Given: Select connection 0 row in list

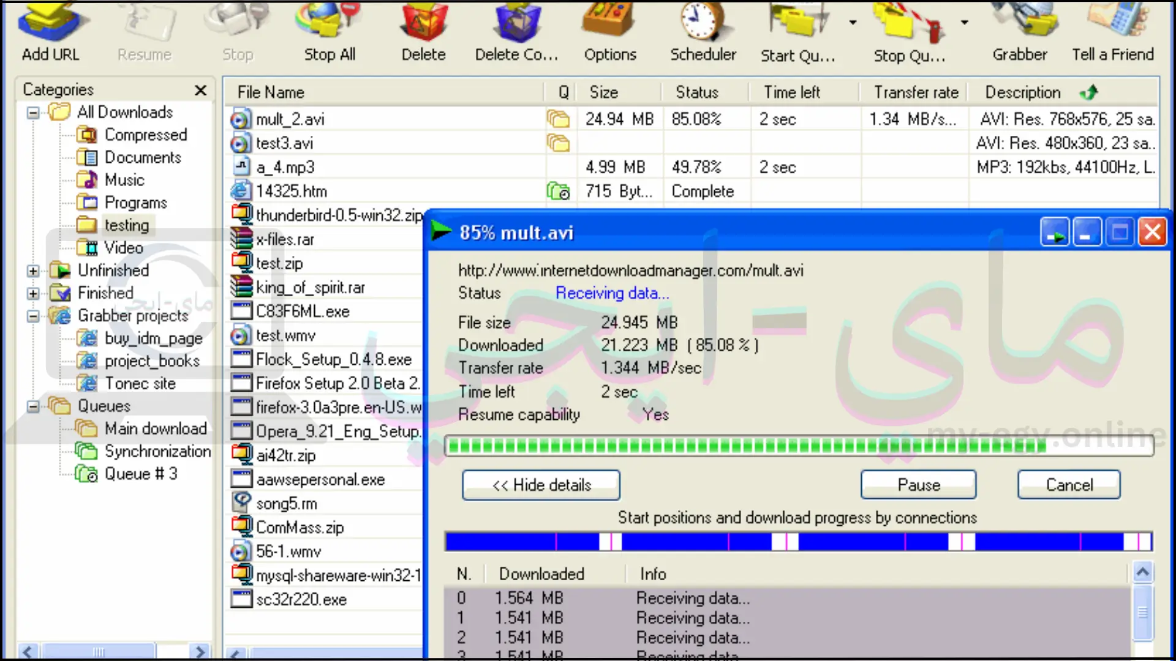Looking at the screenshot, I should (x=787, y=598).
